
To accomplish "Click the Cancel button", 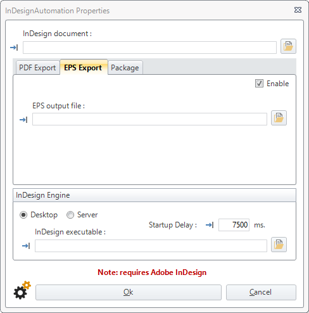I will coord(261,292).
